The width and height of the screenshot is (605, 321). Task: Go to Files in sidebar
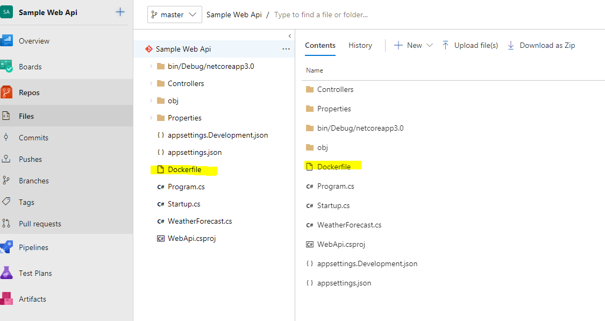click(x=26, y=116)
